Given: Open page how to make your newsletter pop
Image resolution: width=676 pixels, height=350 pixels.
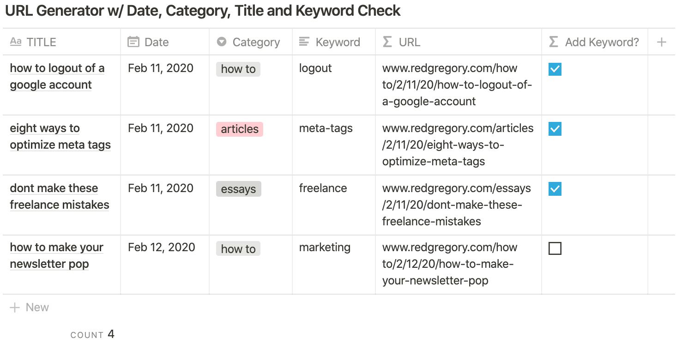Looking at the screenshot, I should (56, 255).
